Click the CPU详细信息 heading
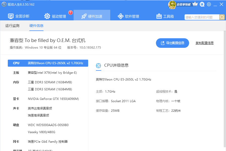 [x=116, y=65]
